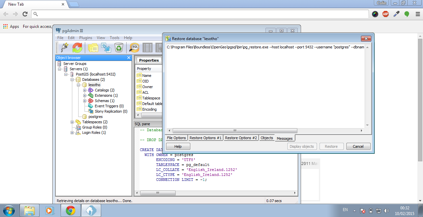
Task: Click the Extensions node icon
Action: (x=91, y=95)
